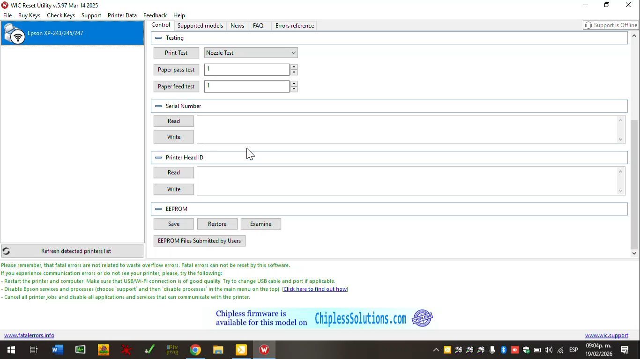640x359 pixels.
Task: Switch to the Supported models tab
Action: click(x=200, y=26)
